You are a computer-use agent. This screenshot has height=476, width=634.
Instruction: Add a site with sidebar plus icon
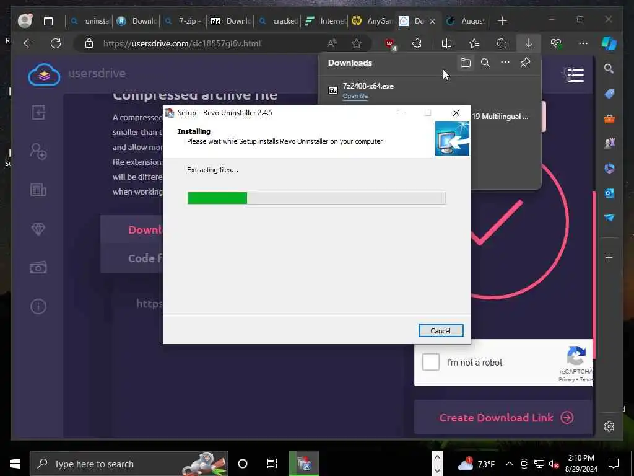pyautogui.click(x=609, y=257)
